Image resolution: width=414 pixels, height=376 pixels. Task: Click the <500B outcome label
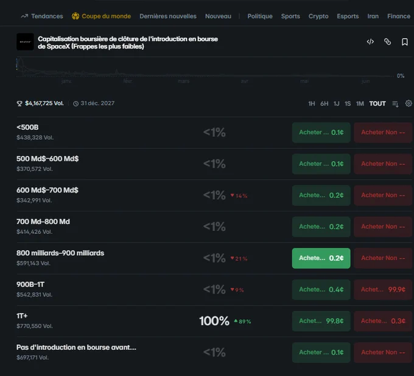pyautogui.click(x=27, y=128)
